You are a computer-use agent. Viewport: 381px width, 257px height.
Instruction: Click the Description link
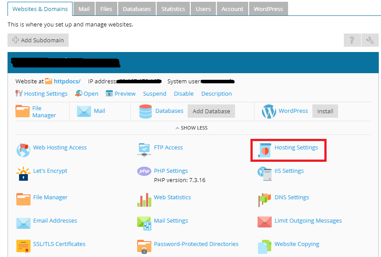click(216, 93)
